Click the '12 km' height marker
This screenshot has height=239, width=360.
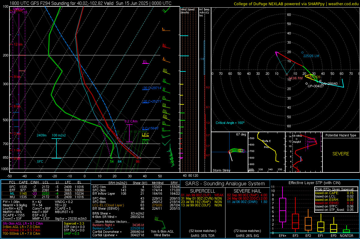tap(18, 44)
